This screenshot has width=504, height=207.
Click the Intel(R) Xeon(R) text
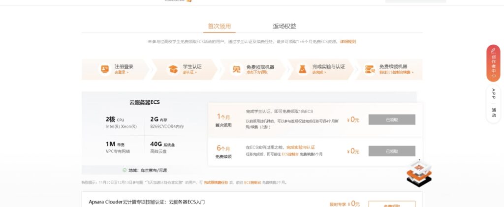(121, 127)
